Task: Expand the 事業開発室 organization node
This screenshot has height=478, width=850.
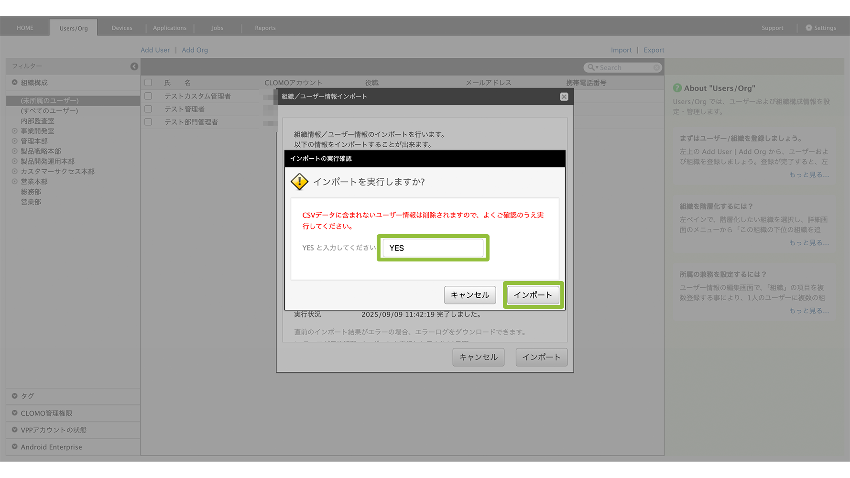Action: (x=15, y=131)
